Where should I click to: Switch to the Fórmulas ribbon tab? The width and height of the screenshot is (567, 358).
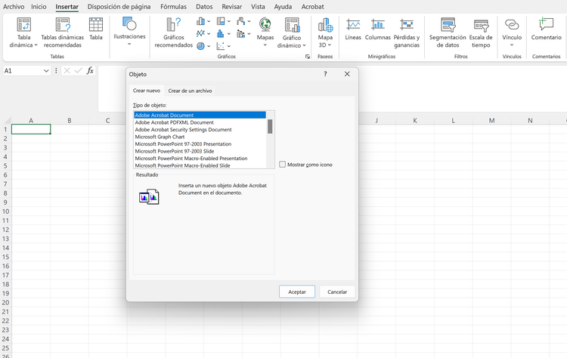tap(174, 7)
